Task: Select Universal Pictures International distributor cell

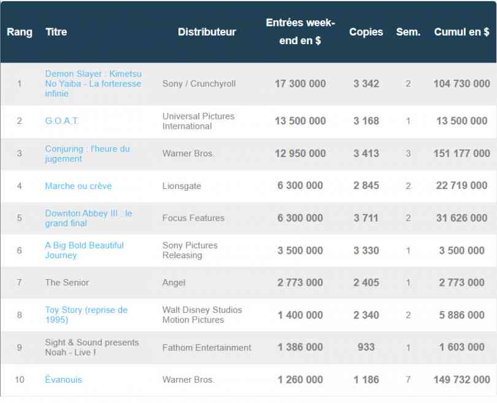Action: pos(198,121)
